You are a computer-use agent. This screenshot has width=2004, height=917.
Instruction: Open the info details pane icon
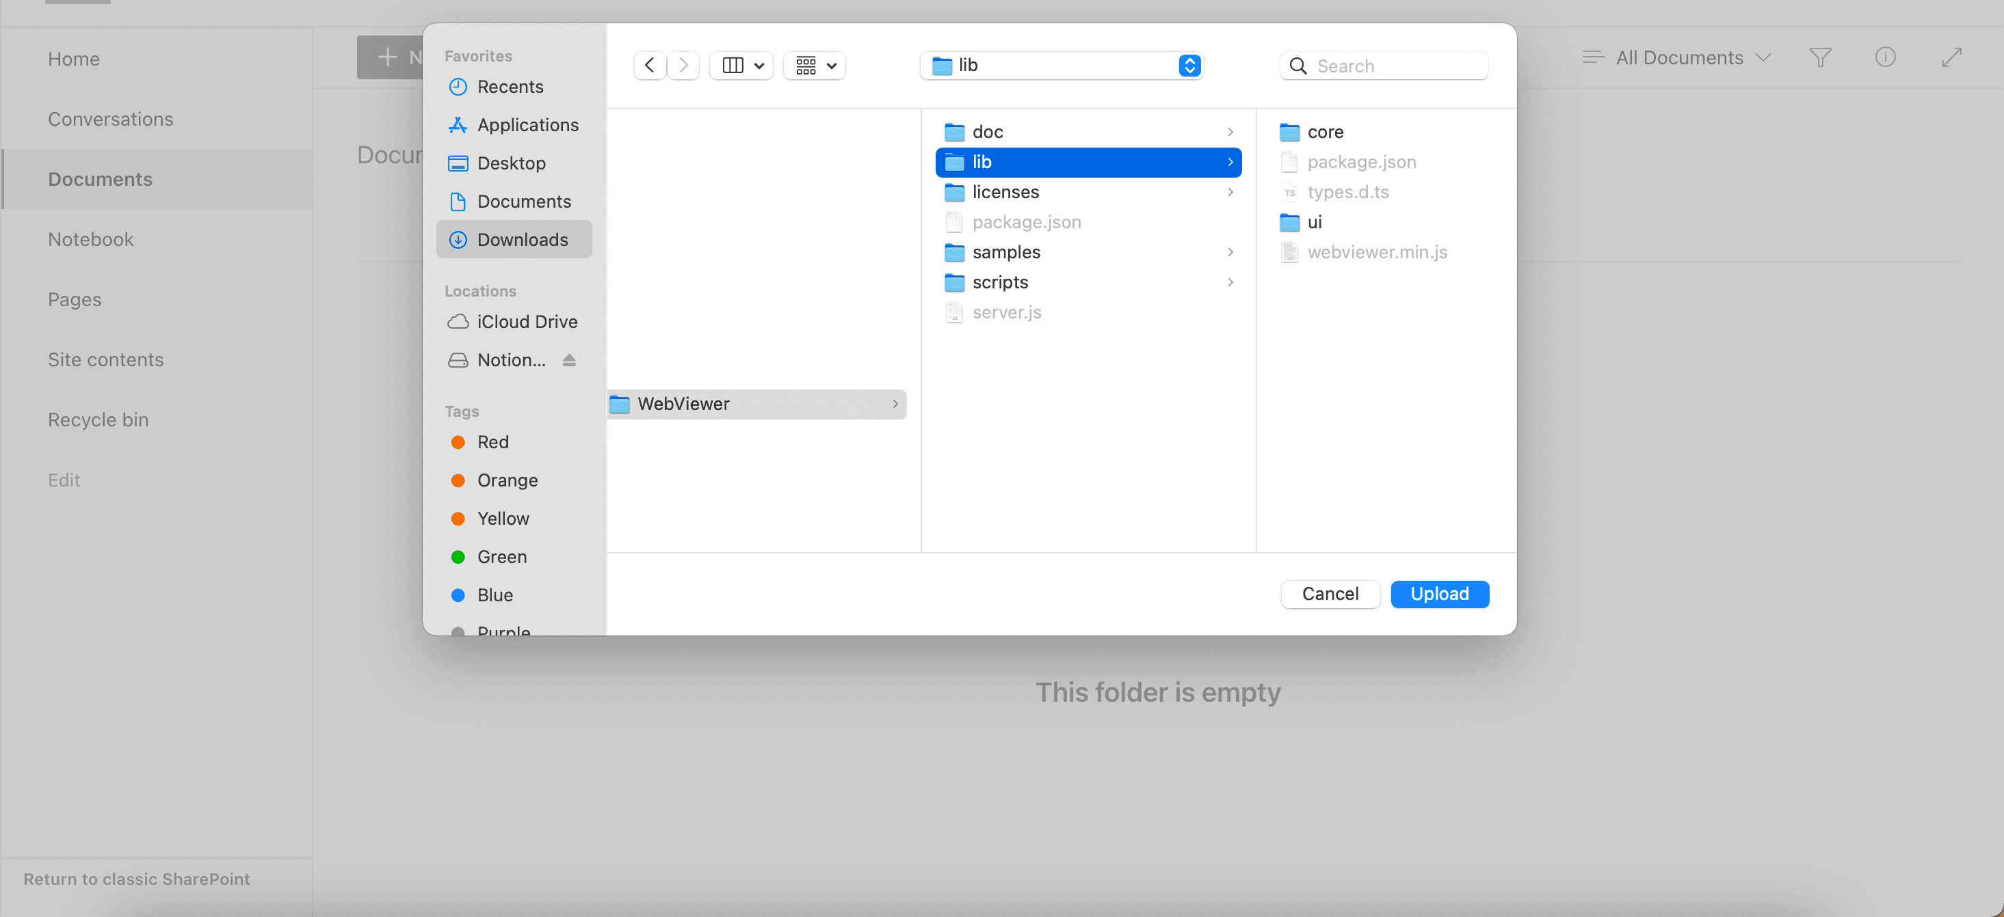click(x=1885, y=57)
